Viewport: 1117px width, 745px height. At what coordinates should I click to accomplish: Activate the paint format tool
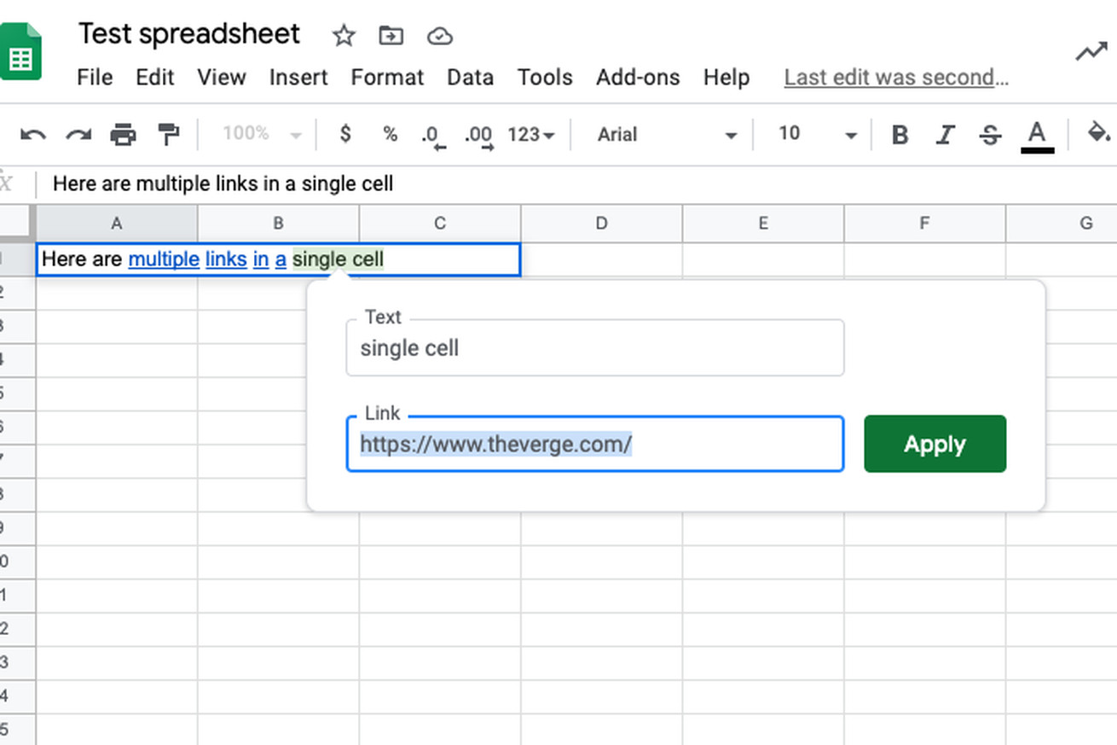pos(169,135)
